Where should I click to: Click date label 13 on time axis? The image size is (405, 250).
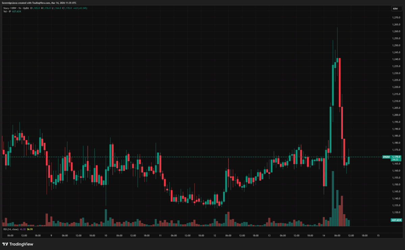(269, 236)
